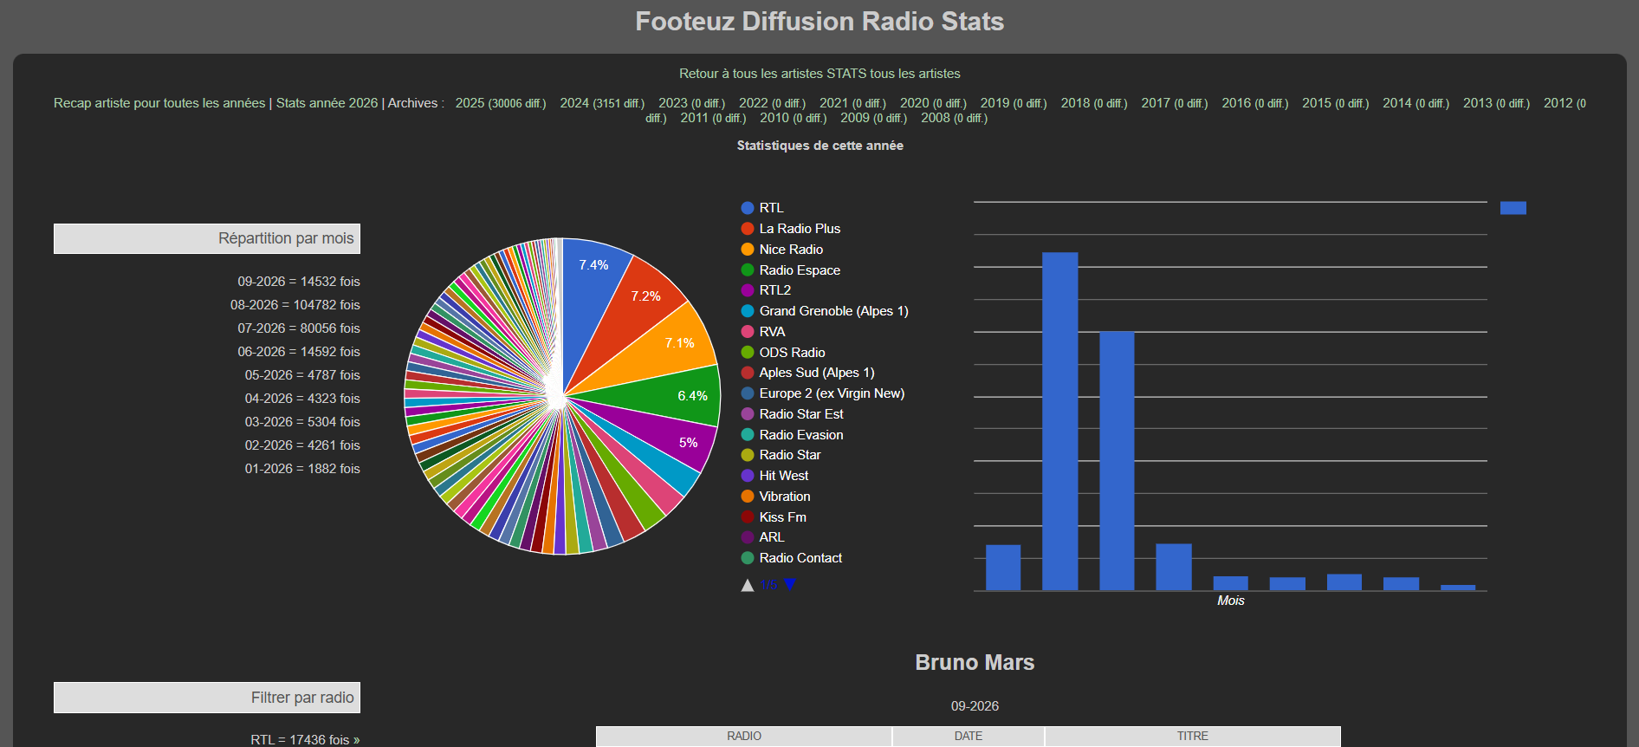Open Recap artiste pour toutes les années

pos(159,103)
